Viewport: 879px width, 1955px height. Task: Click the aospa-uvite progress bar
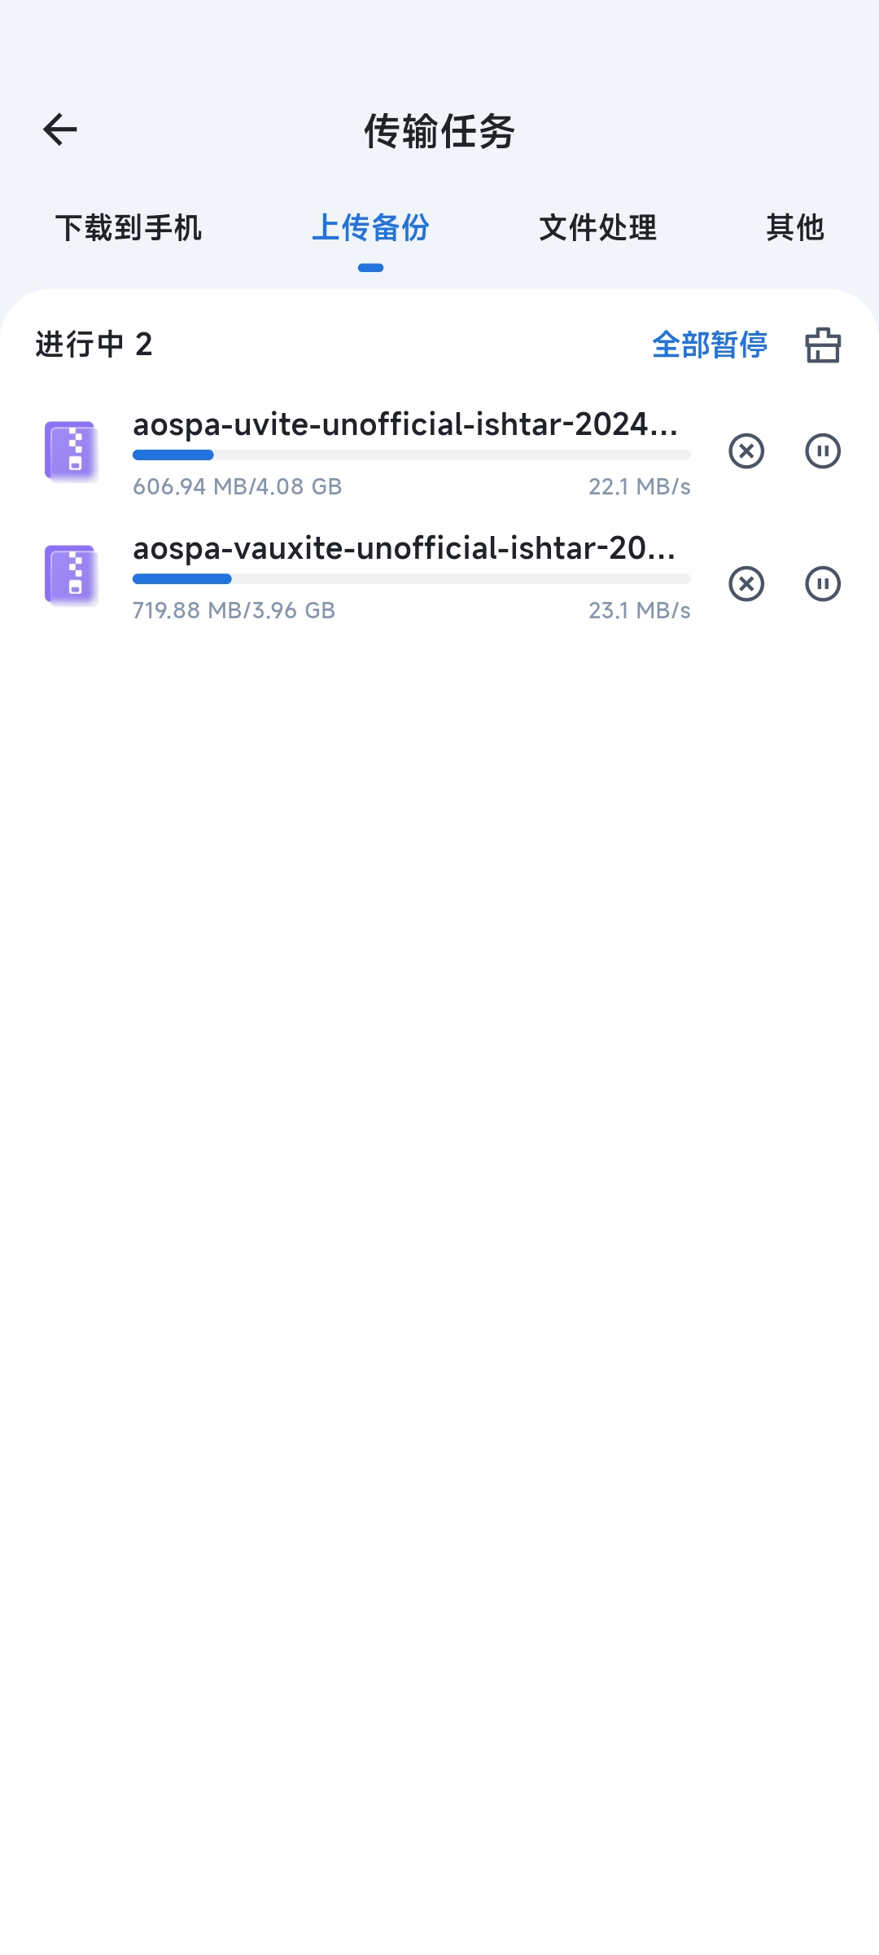click(412, 455)
